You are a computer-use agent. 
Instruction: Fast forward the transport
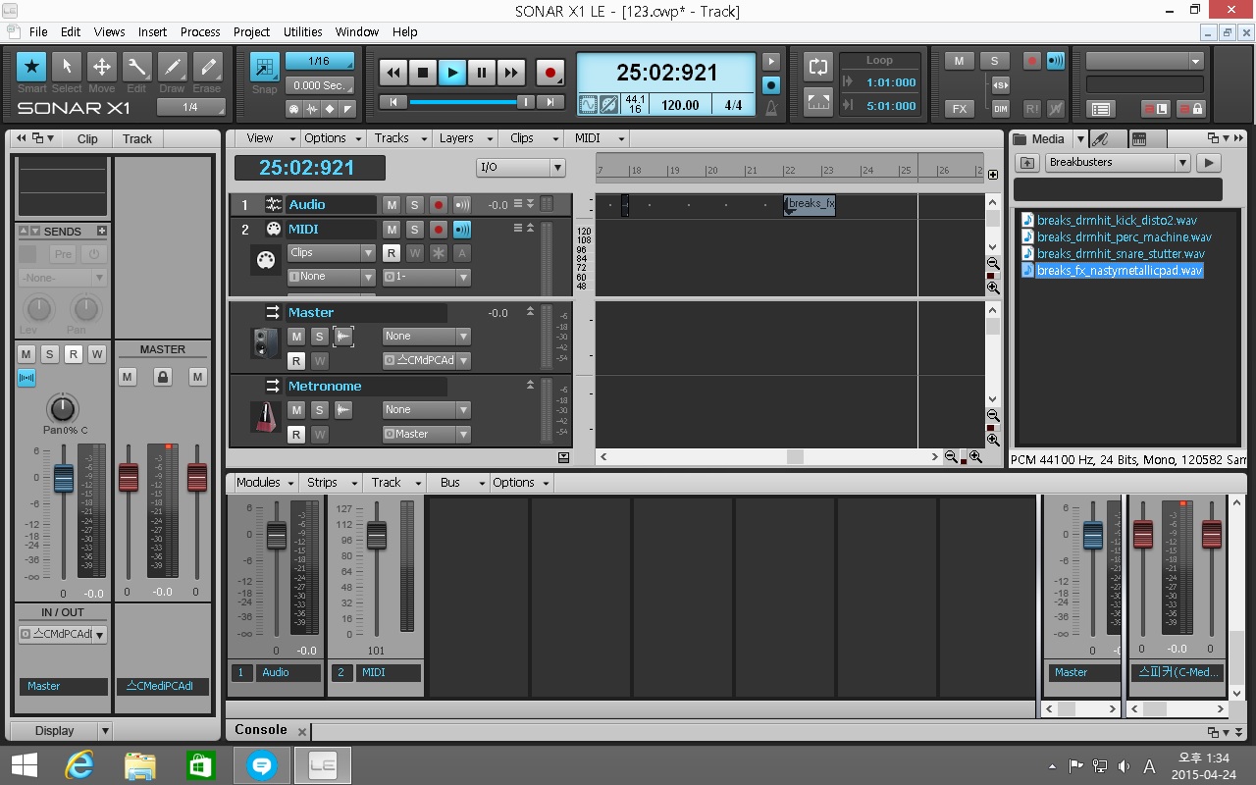(511, 73)
